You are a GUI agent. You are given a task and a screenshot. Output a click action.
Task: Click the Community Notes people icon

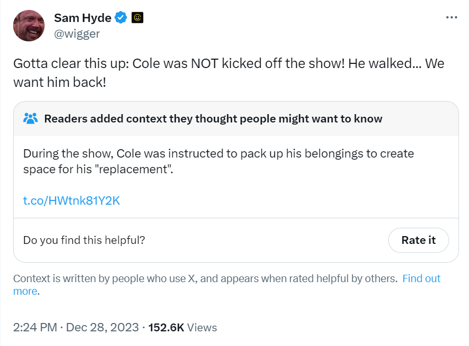click(30, 118)
